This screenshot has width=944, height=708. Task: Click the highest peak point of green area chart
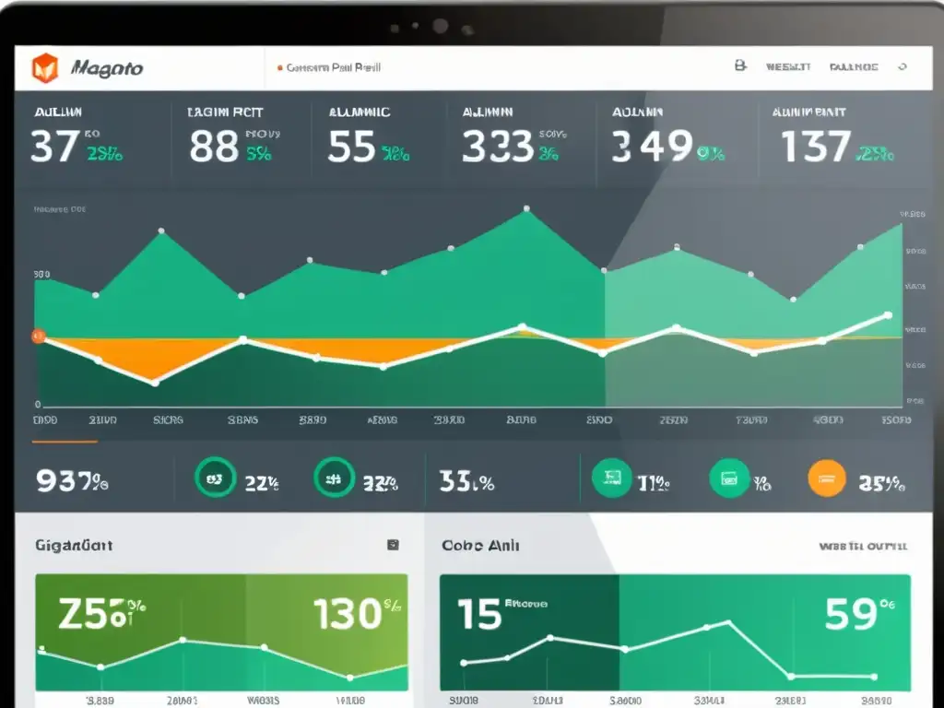526,209
